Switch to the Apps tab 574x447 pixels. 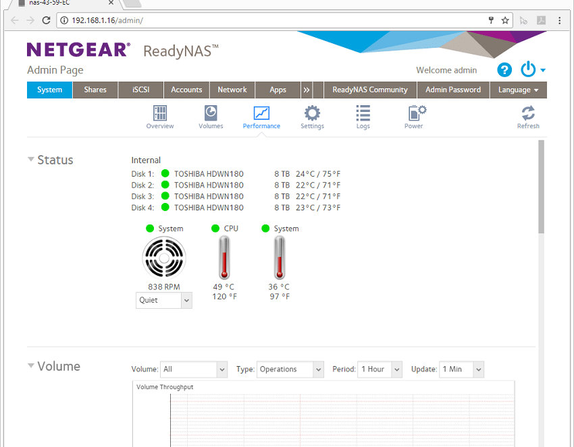tap(278, 90)
